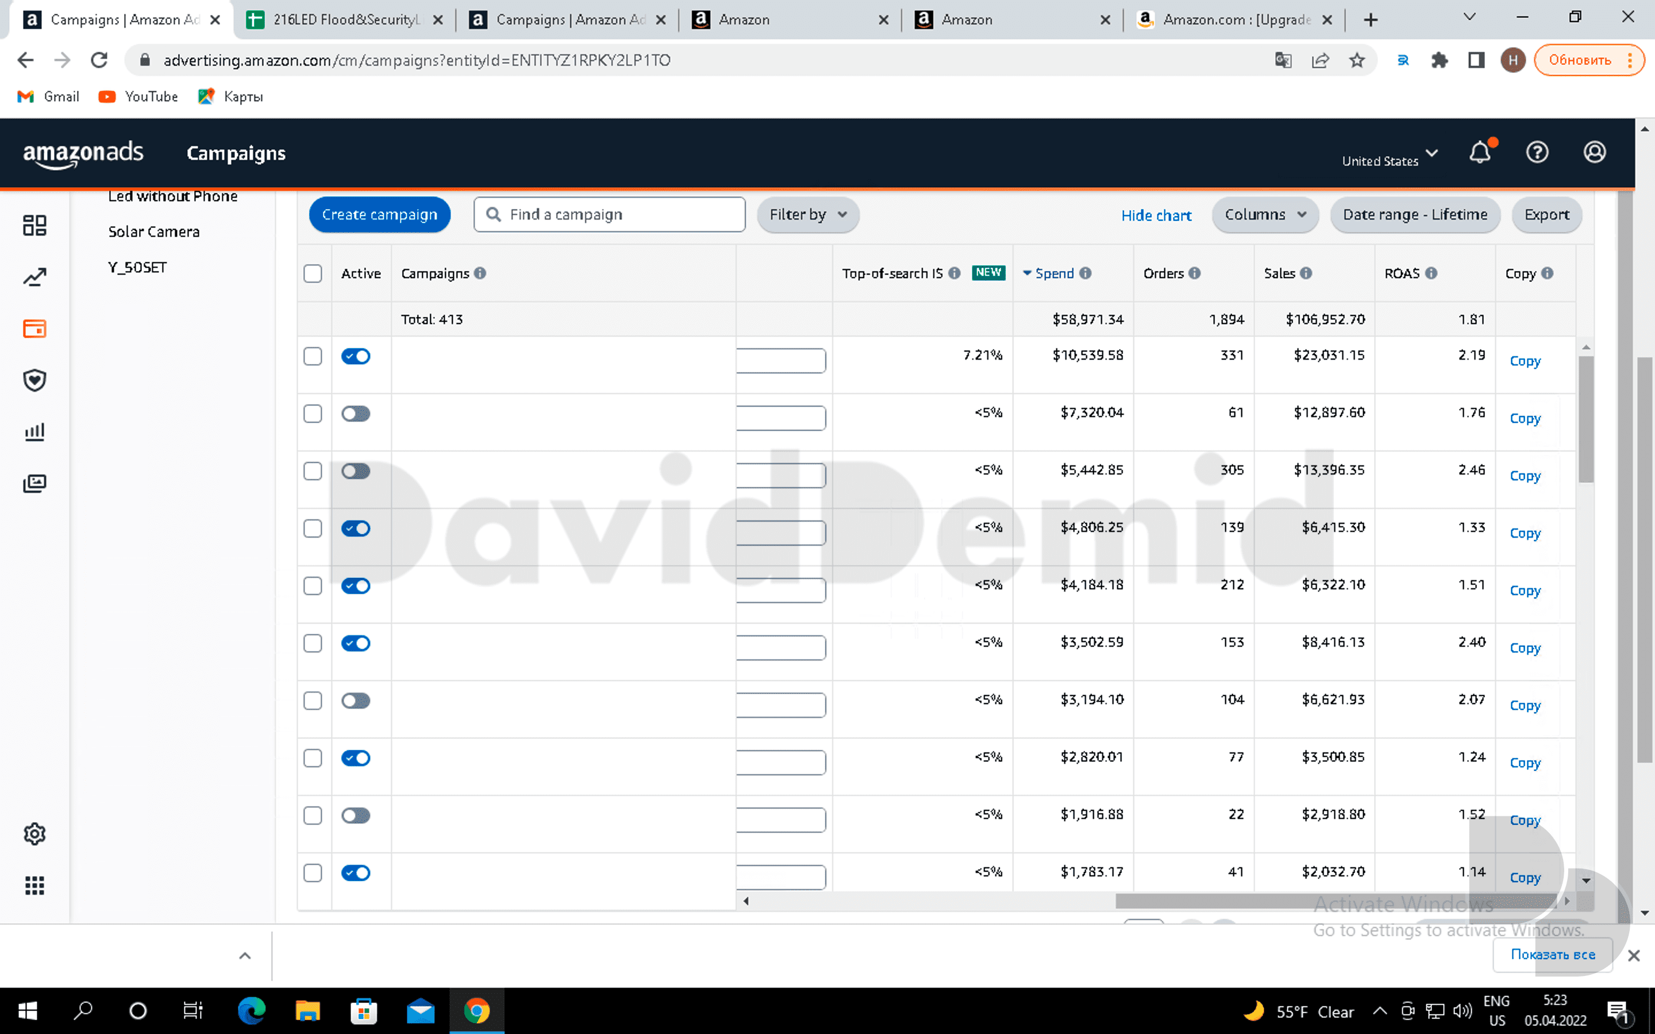Click the Export button
This screenshot has height=1034, width=1655.
(x=1547, y=215)
